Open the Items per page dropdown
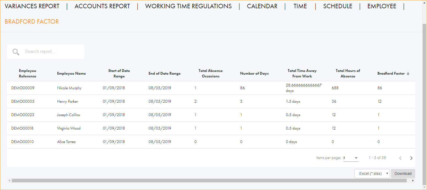Viewport: 427px width, 190px height. [x=351, y=158]
